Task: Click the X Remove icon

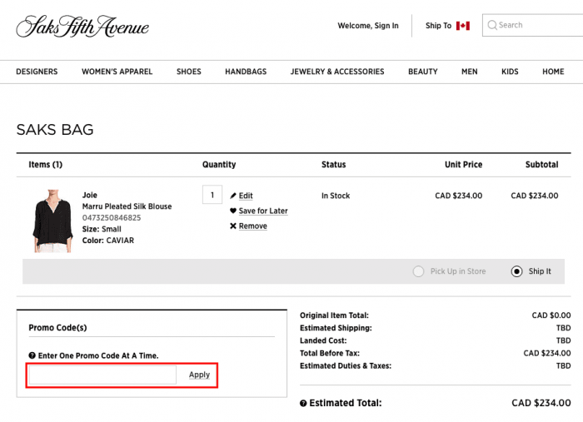Action: point(233,226)
